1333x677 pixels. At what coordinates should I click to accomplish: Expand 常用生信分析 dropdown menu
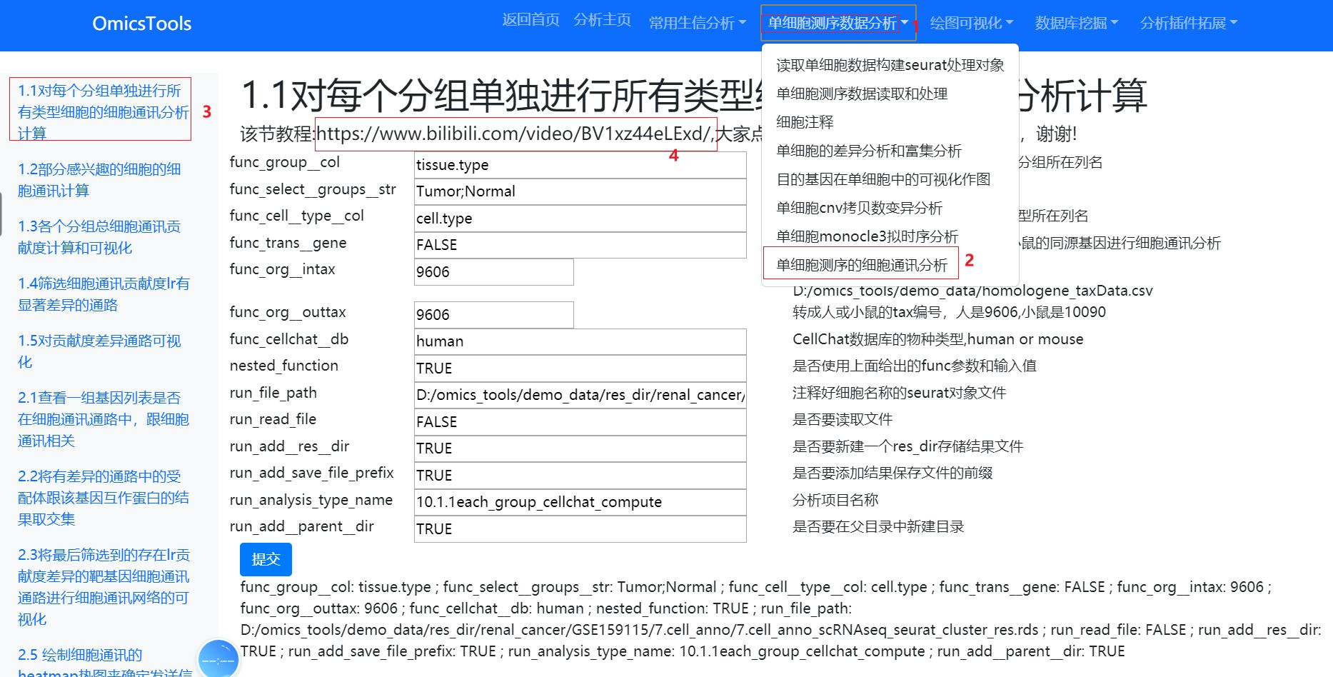697,24
